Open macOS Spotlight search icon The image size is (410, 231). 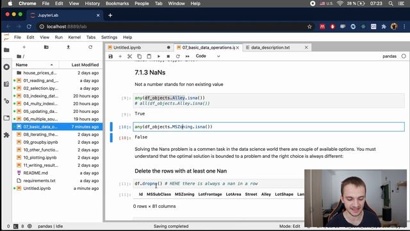tap(391, 4)
